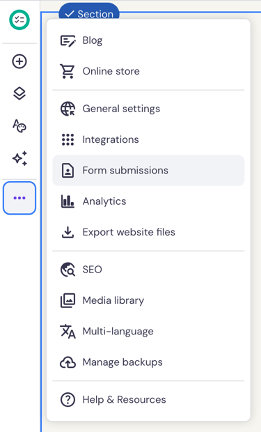This screenshot has height=432, width=261.
Task: Select Online store menu entry
Action: click(148, 71)
